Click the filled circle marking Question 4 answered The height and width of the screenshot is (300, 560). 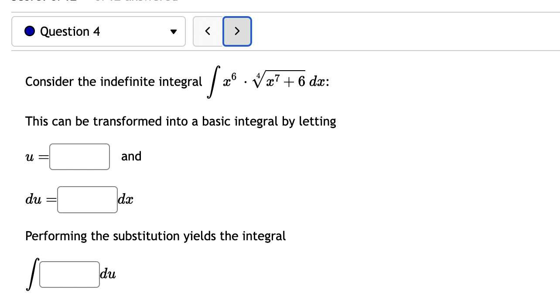click(x=29, y=31)
